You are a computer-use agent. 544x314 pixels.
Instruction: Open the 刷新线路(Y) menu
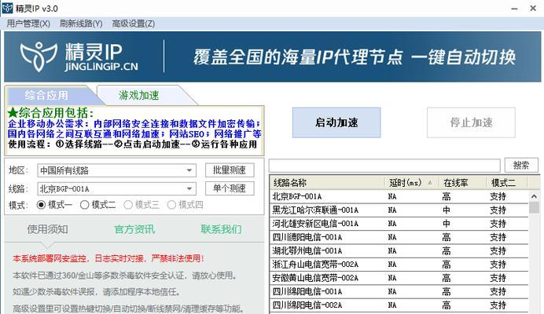point(81,24)
